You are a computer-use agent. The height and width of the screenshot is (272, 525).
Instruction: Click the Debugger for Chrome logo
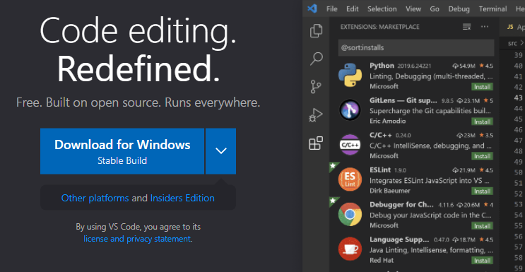click(x=350, y=214)
